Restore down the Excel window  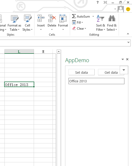[x=120, y=2]
